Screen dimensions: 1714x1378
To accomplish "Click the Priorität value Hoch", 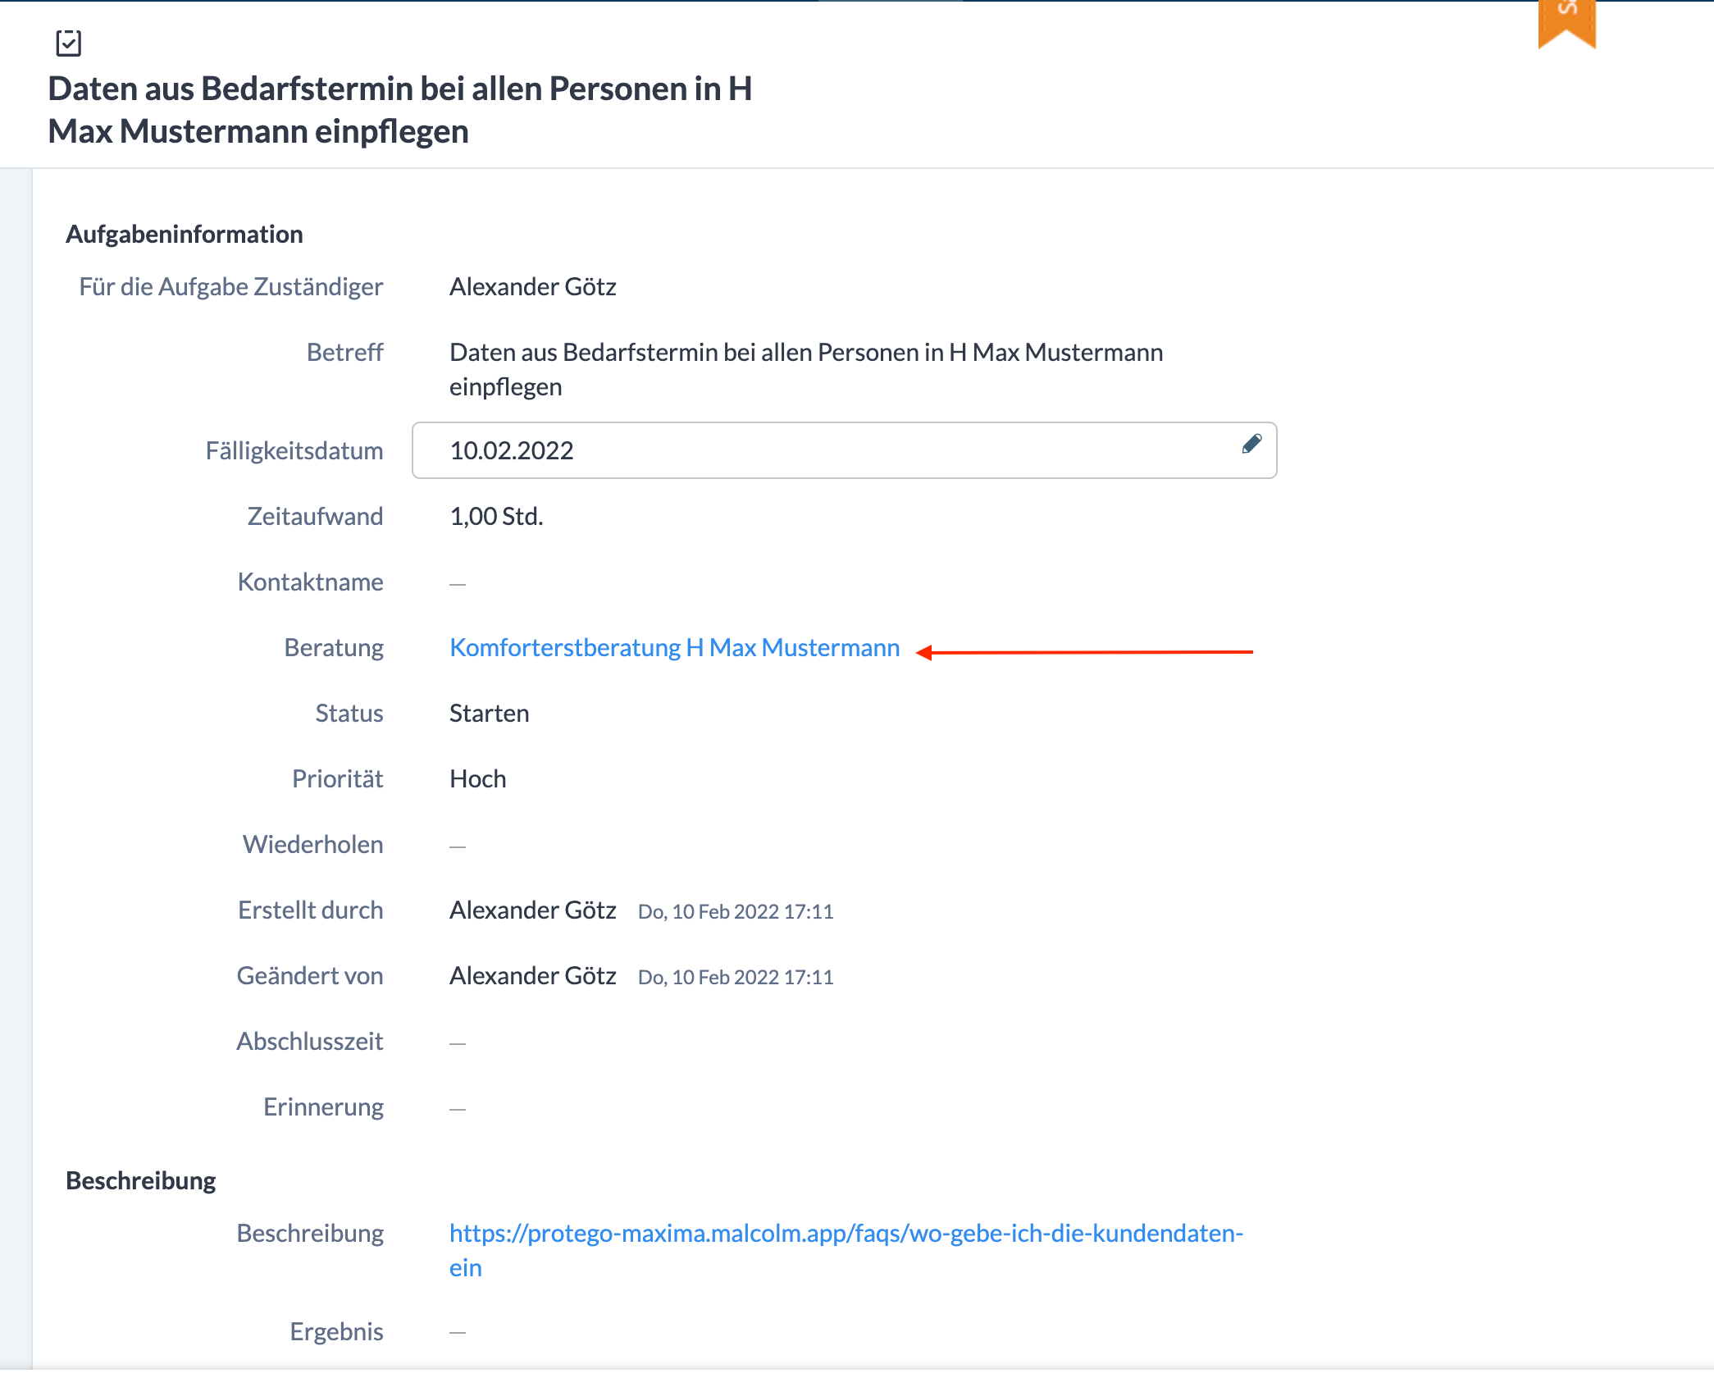I will point(477,779).
